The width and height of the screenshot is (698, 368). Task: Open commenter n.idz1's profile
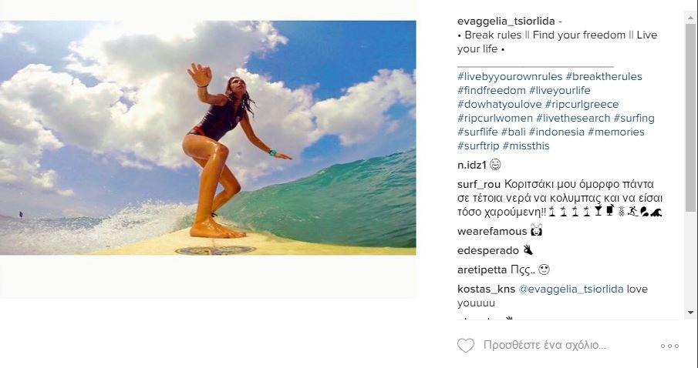472,165
